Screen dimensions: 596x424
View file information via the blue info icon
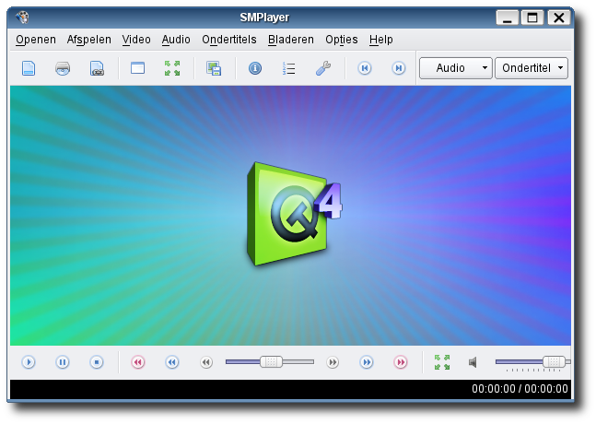click(x=255, y=68)
